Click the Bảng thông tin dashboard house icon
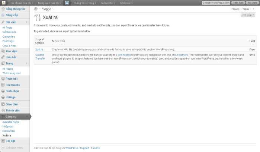This screenshot has width=260, height=152. (3, 9)
